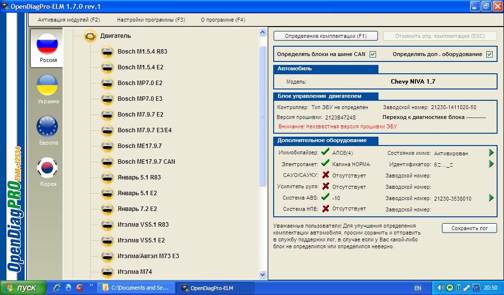Open О программе (F4) menu

click(223, 20)
